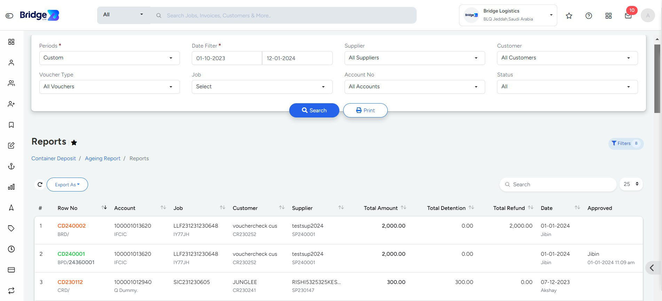Open the clock history icon in sidebar
Image resolution: width=662 pixels, height=301 pixels.
click(x=11, y=249)
